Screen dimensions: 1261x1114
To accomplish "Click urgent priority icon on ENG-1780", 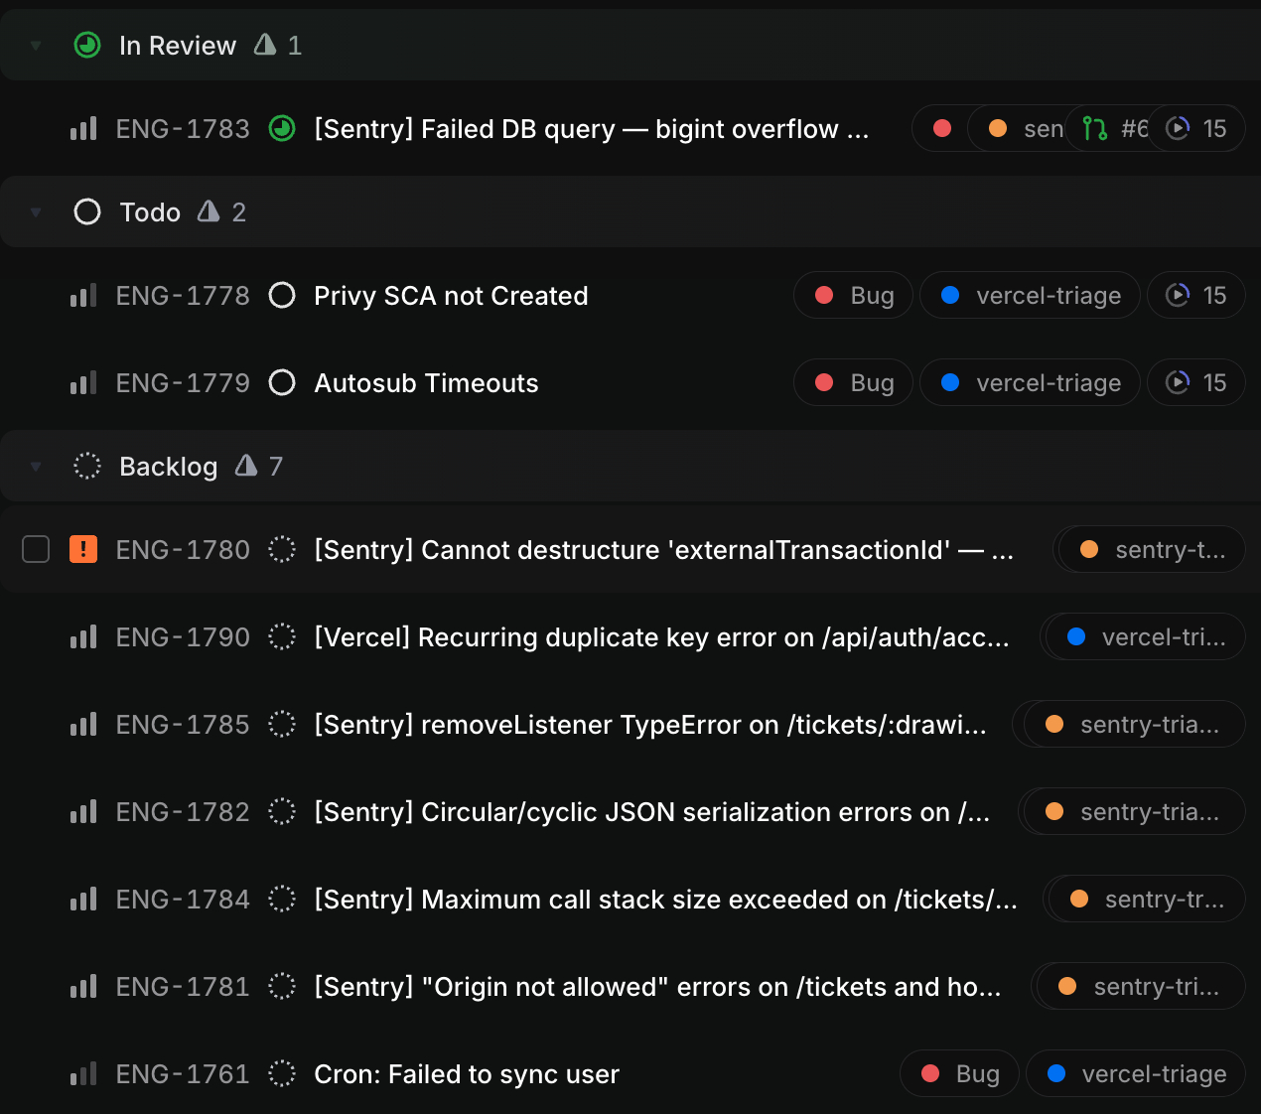I will point(83,549).
